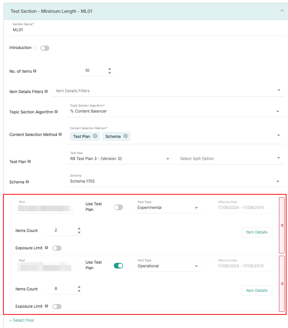The height and width of the screenshot is (328, 288).
Task: Remove the Test Plan chip
Action: tap(95, 136)
